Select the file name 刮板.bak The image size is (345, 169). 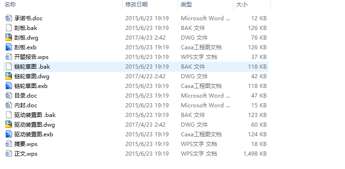click(x=26, y=28)
